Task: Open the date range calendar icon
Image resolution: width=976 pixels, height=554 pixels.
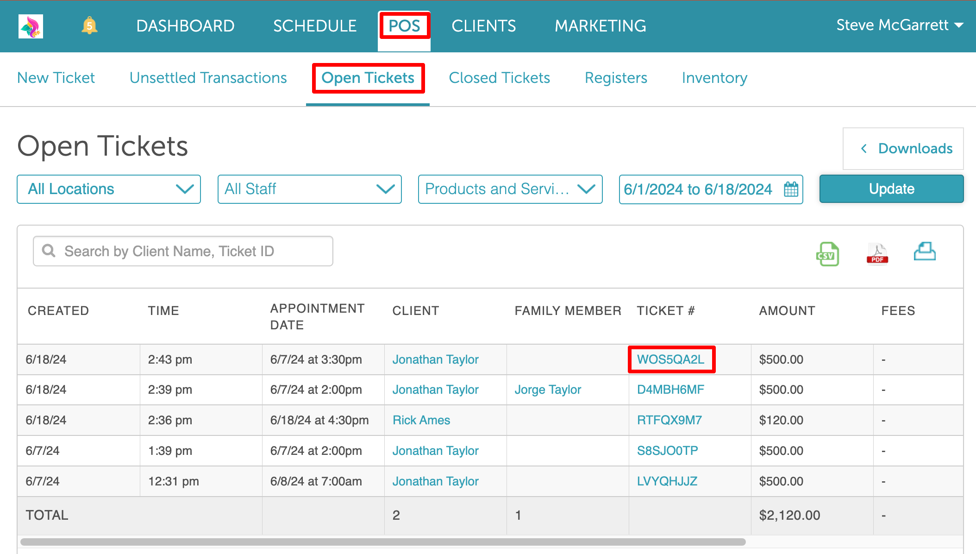Action: 791,189
